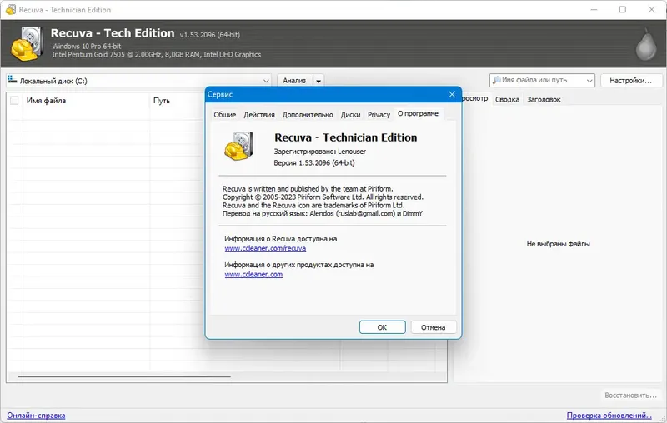Click the Recuva - Technician Edition dialog heading
The width and height of the screenshot is (667, 423).
click(345, 137)
